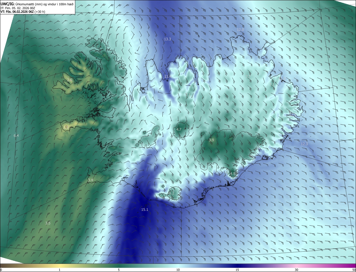Select the valid time line "VT: Fös. 06.02.2026 06Z"
Viewport: 356px width, 272px height.
17,12
